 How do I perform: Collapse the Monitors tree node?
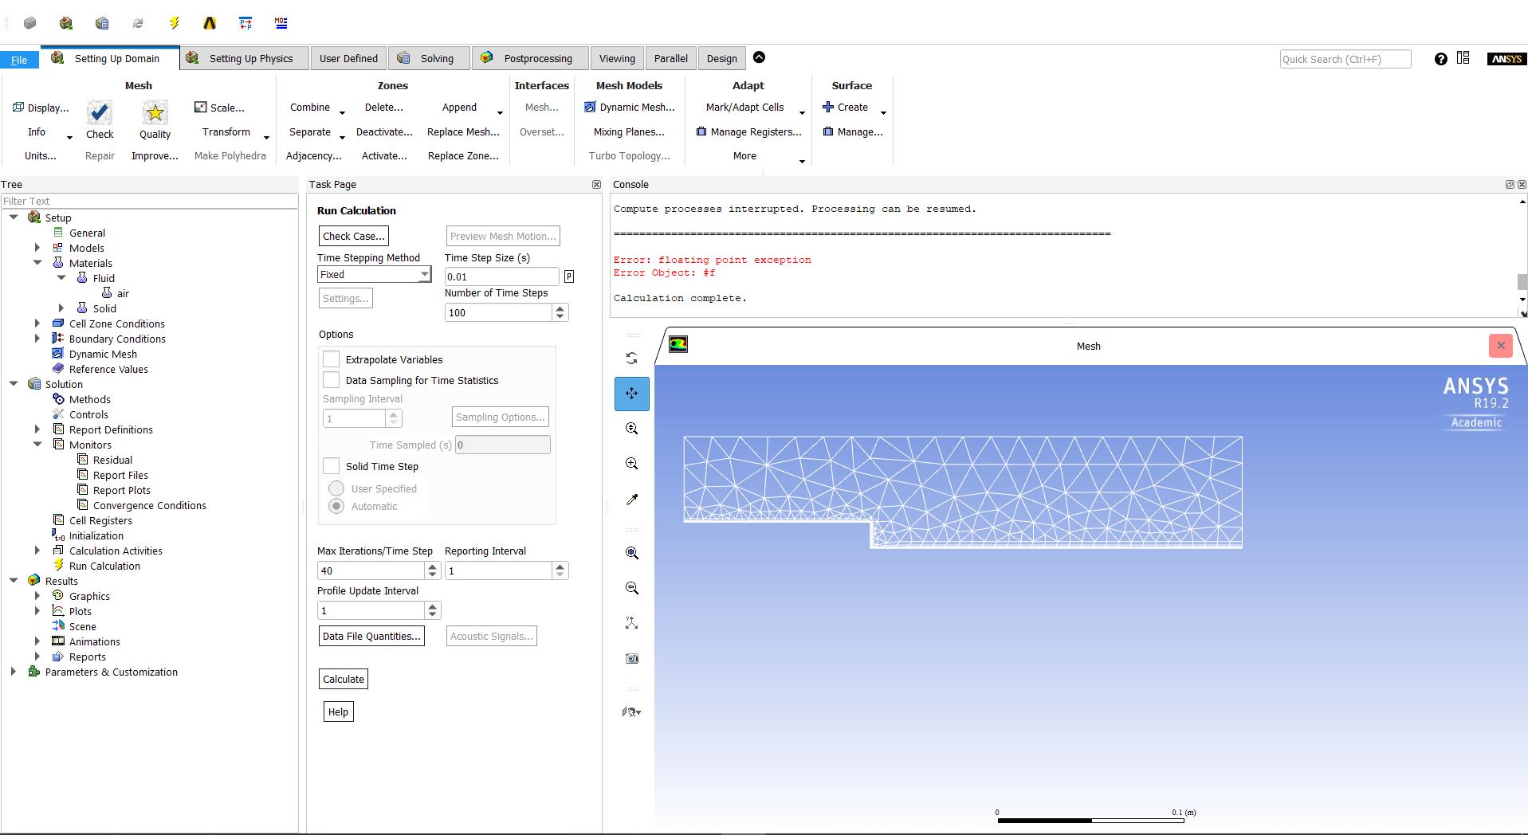[37, 445]
